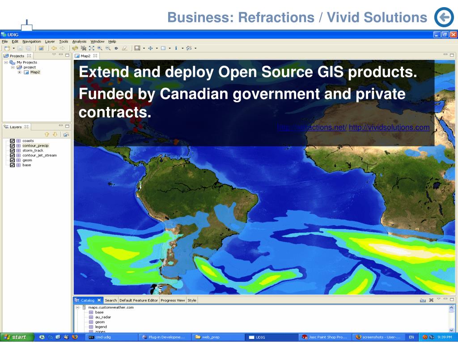Toggle the contour_jet_stream layer checkbox
Viewport: 458px width, 343px height.
(12, 155)
